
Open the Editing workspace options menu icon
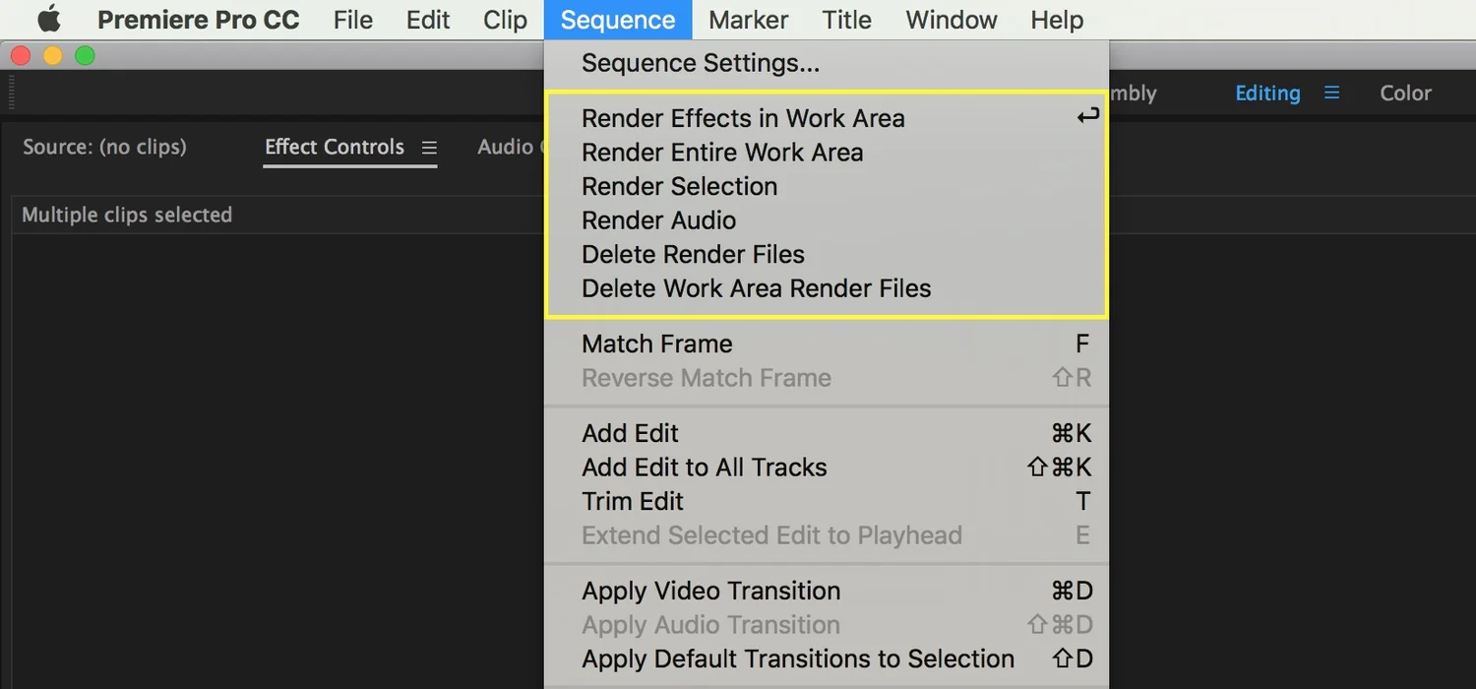click(x=1331, y=93)
